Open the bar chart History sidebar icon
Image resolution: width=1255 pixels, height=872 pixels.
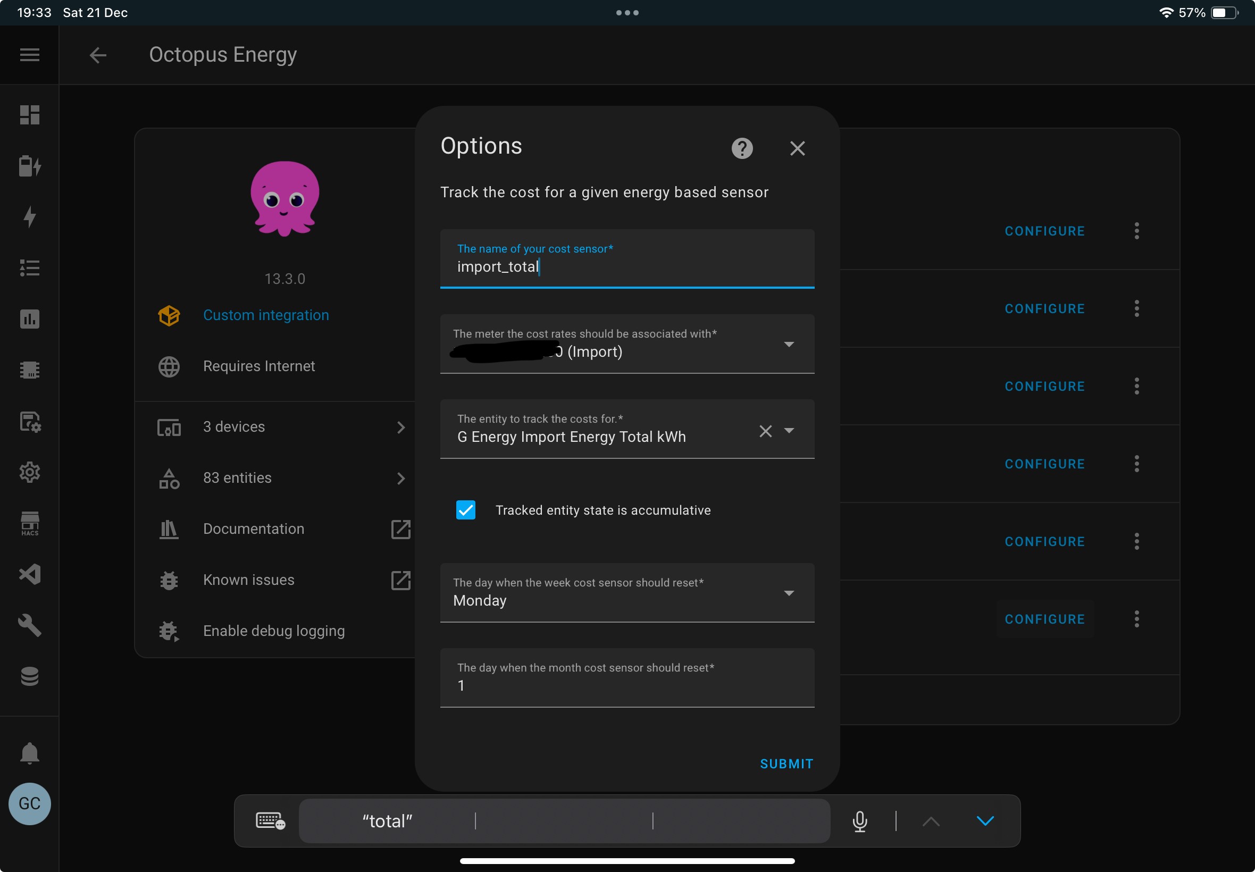(29, 318)
